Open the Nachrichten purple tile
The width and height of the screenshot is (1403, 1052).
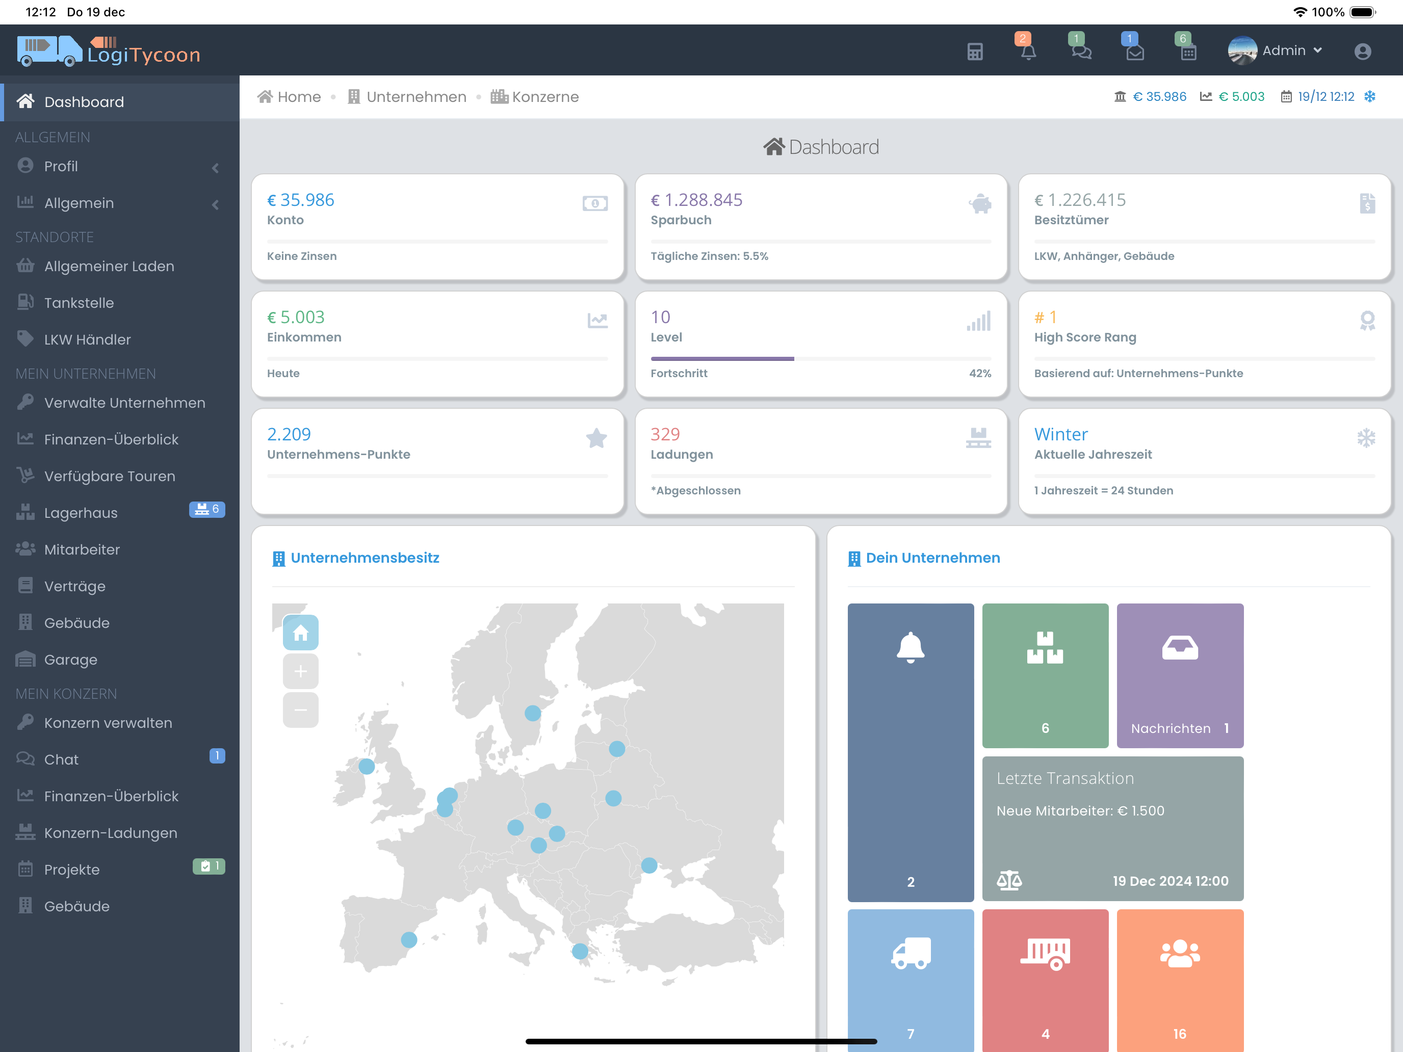[1179, 675]
